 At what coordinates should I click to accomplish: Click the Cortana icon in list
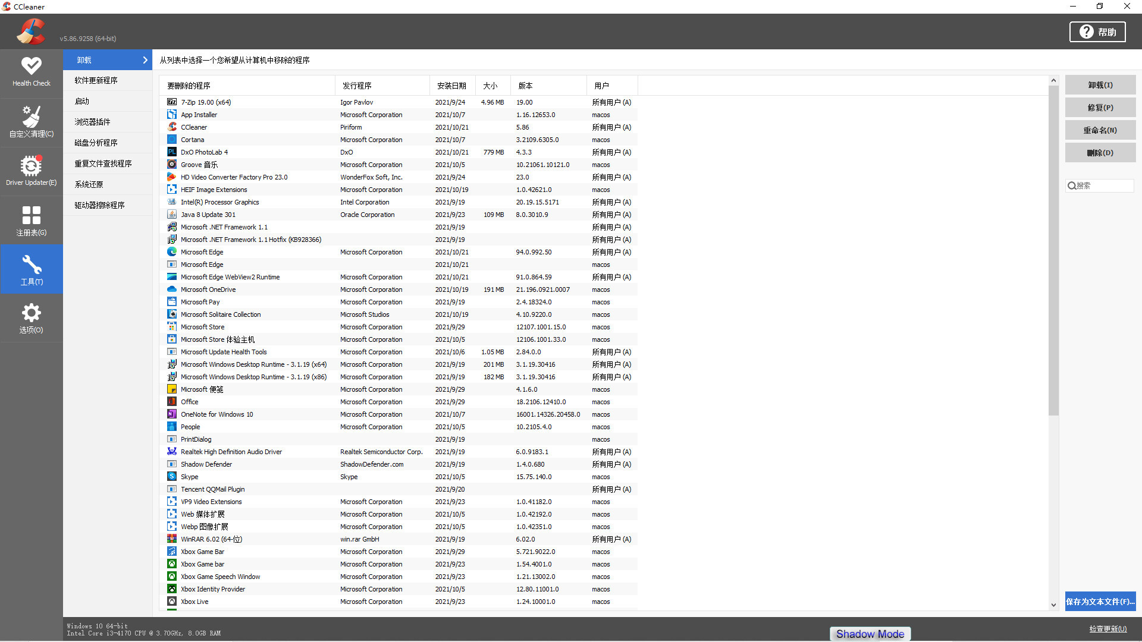tap(172, 140)
